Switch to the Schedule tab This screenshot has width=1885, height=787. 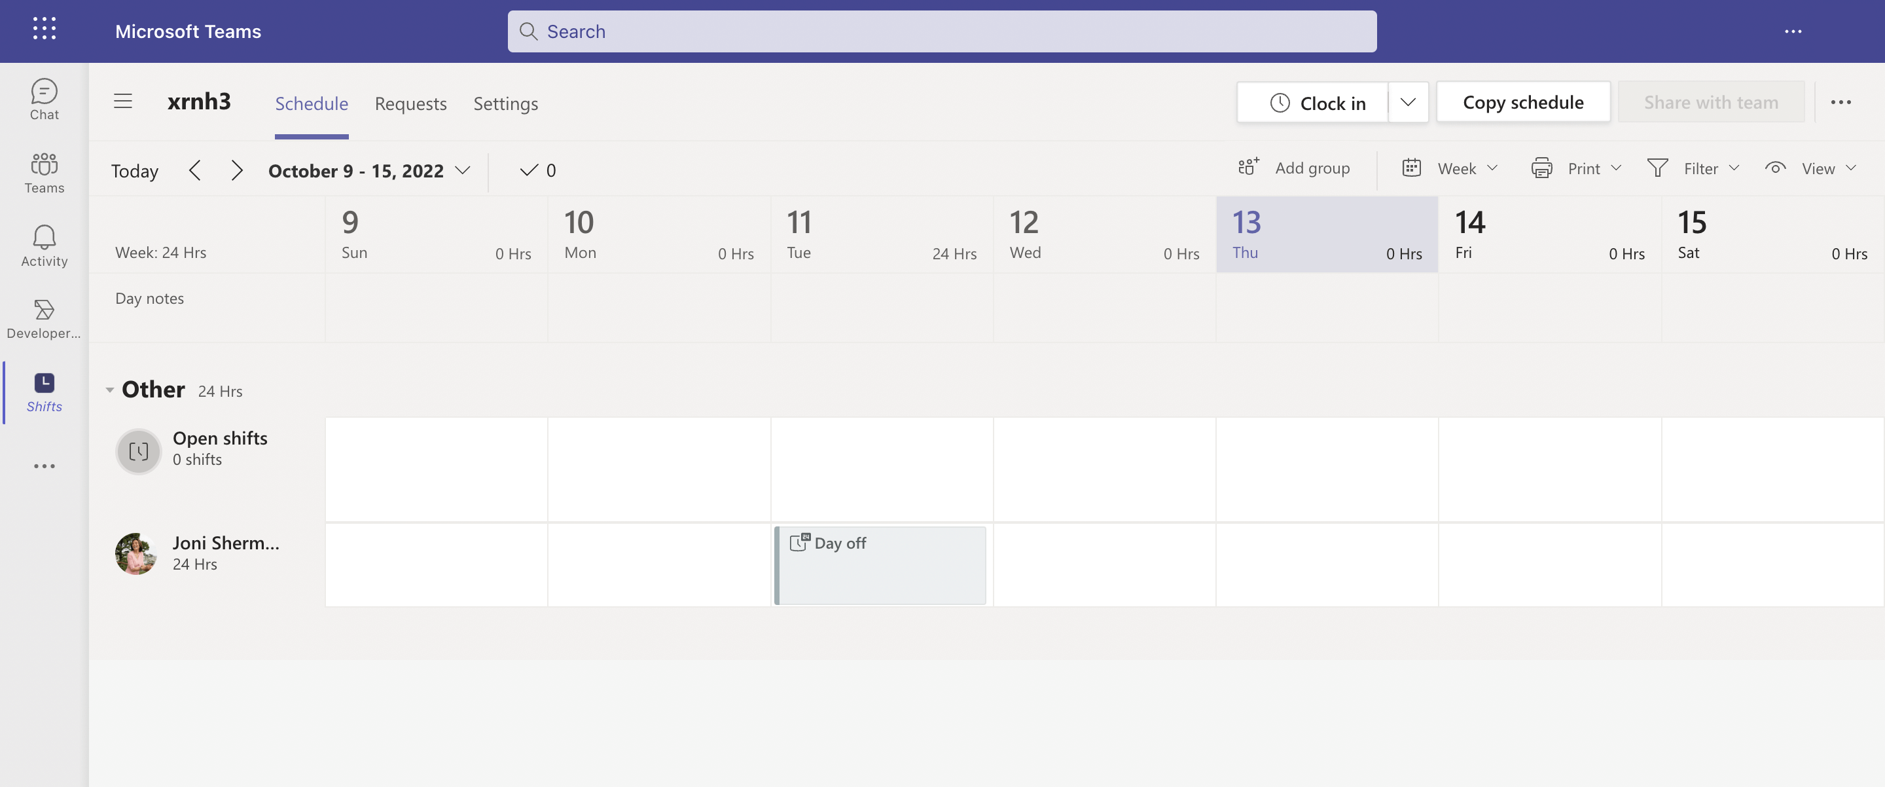pos(311,104)
